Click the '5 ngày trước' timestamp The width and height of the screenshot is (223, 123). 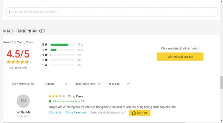(23, 116)
